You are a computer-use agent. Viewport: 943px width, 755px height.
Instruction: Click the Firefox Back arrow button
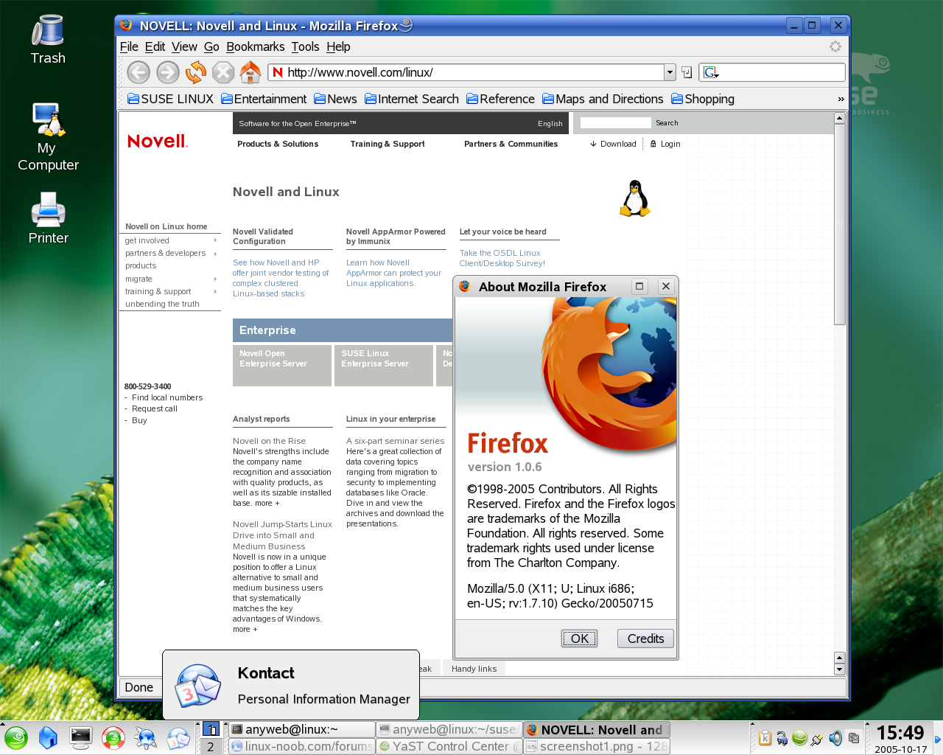tap(139, 72)
